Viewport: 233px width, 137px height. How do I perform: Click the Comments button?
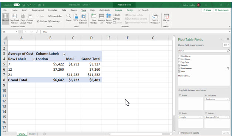click(x=222, y=10)
